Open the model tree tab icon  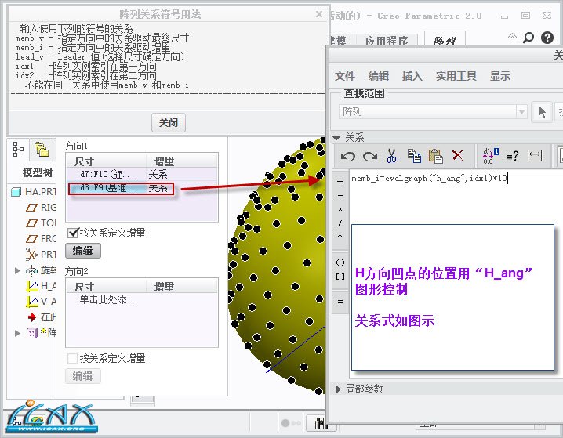[x=18, y=149]
